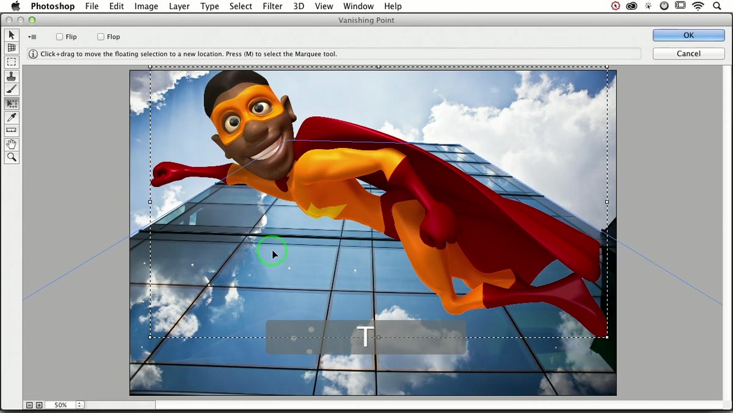733x413 pixels.
Task: Open the zoom percentage stepper dropdown
Action: [x=79, y=405]
